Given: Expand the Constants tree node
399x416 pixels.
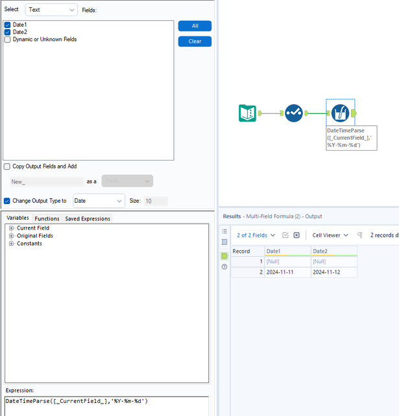Looking at the screenshot, I should (x=11, y=244).
